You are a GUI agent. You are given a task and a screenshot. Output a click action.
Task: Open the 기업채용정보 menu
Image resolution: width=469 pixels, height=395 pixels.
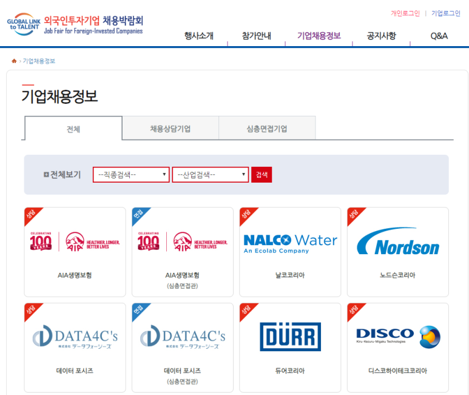tap(319, 36)
